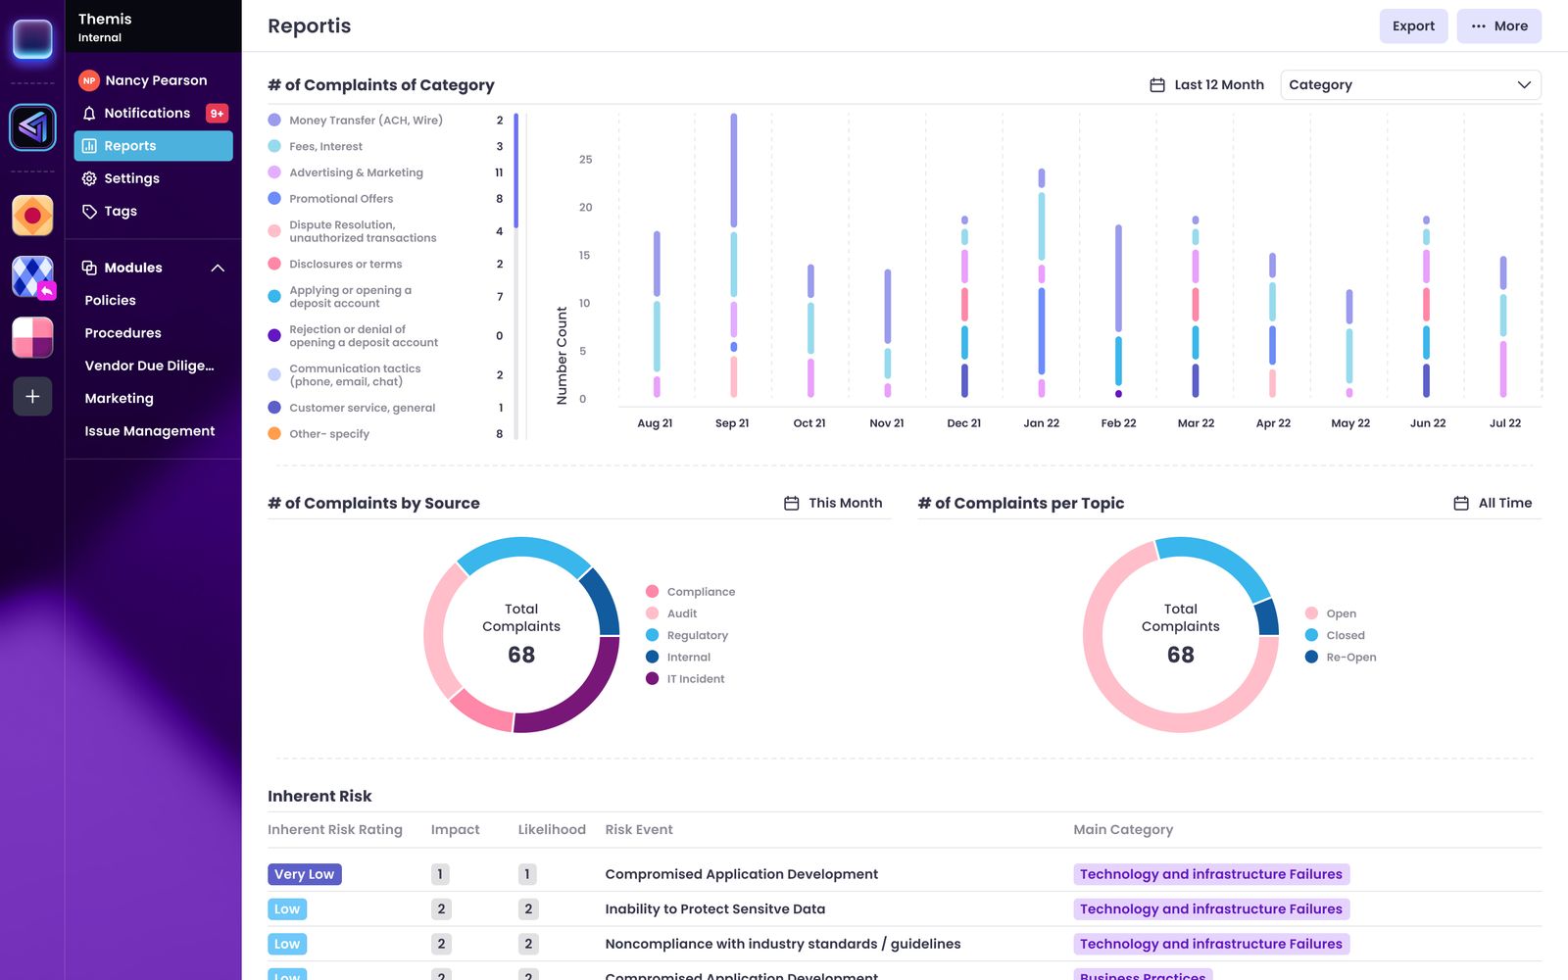
Task: Select Policies in the sidebar menu
Action: [109, 300]
